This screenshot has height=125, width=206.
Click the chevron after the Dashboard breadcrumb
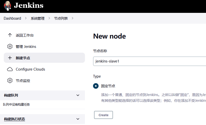click(x=26, y=18)
